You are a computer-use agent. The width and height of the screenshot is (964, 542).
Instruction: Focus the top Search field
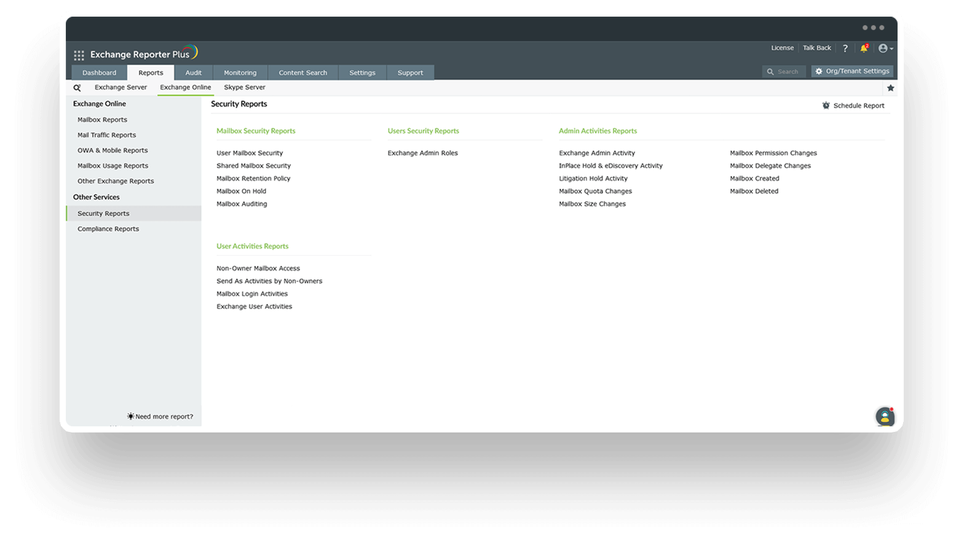(783, 72)
